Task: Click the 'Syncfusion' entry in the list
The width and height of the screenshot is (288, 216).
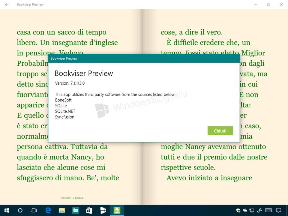Action: pos(65,117)
